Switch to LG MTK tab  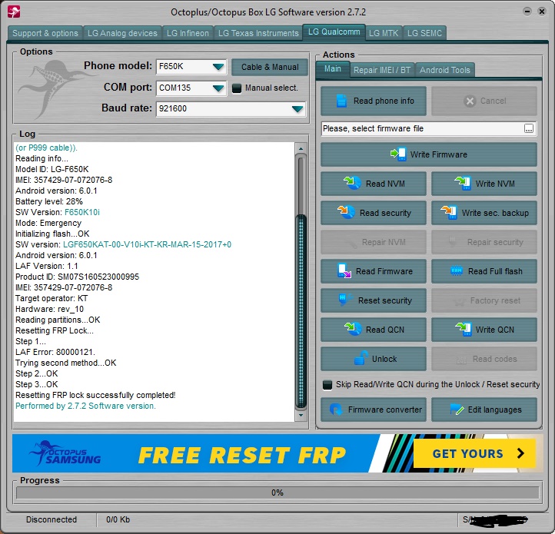(x=384, y=33)
